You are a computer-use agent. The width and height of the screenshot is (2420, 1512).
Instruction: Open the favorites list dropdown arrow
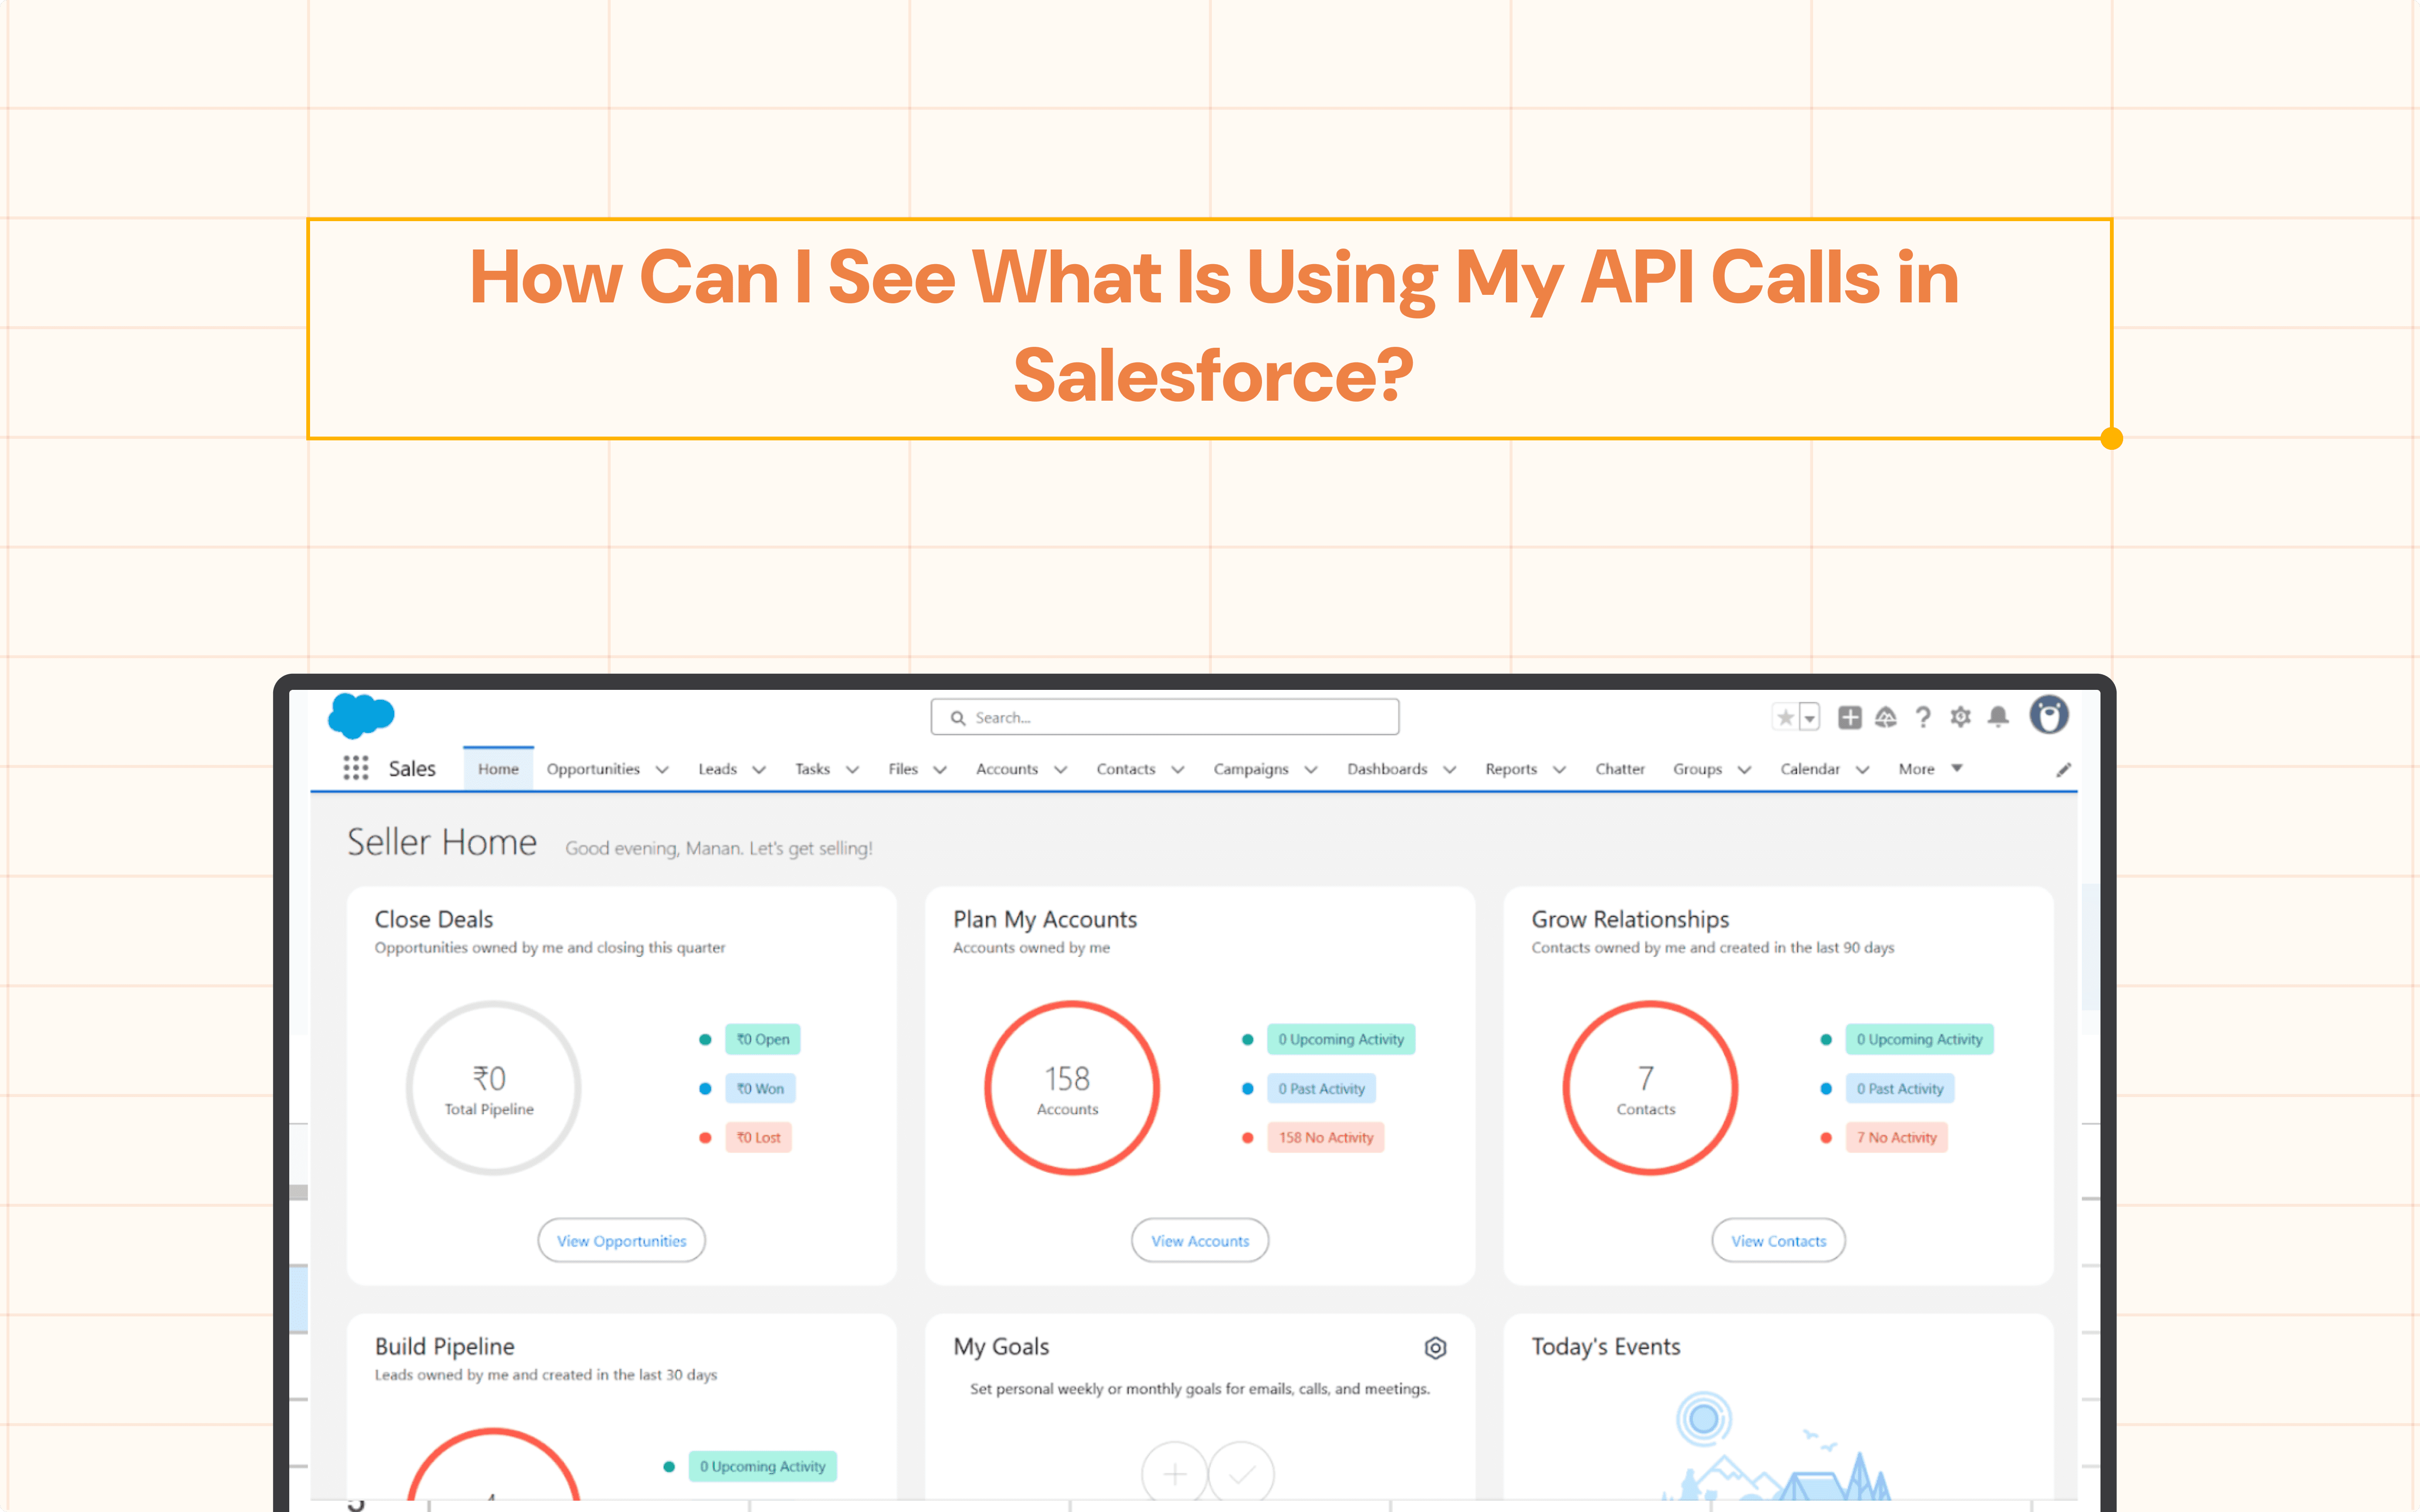coord(1809,717)
